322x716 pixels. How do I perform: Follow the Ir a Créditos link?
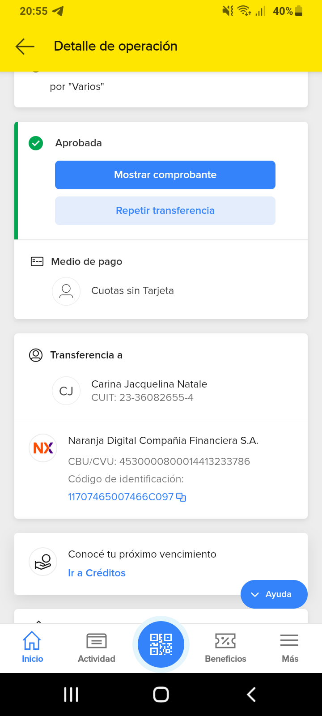(x=97, y=573)
